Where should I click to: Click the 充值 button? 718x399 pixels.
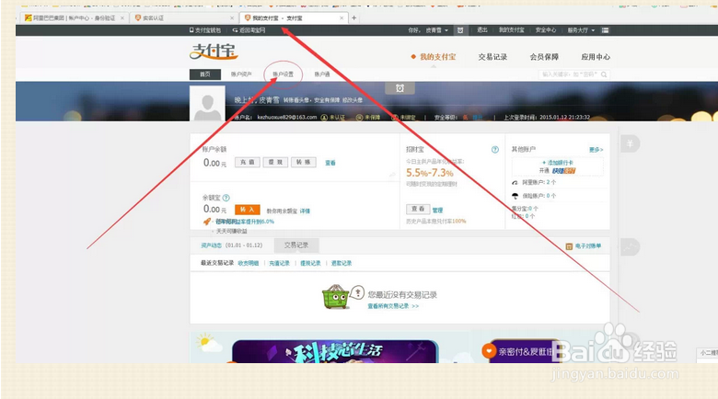tap(248, 162)
